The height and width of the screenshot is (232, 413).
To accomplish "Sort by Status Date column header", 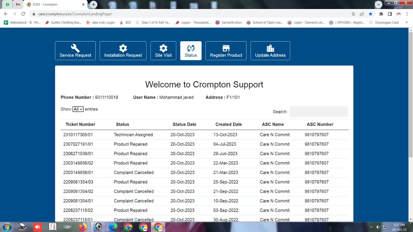I will coord(184,124).
